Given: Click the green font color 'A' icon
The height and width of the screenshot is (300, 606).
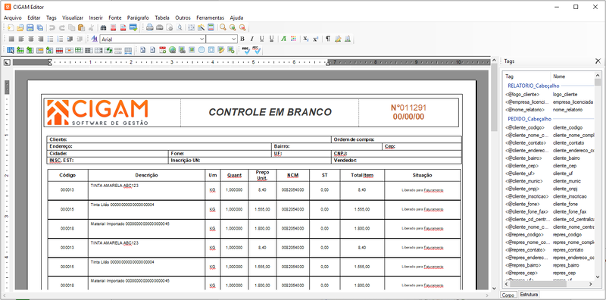Looking at the screenshot, I should coord(283,39).
